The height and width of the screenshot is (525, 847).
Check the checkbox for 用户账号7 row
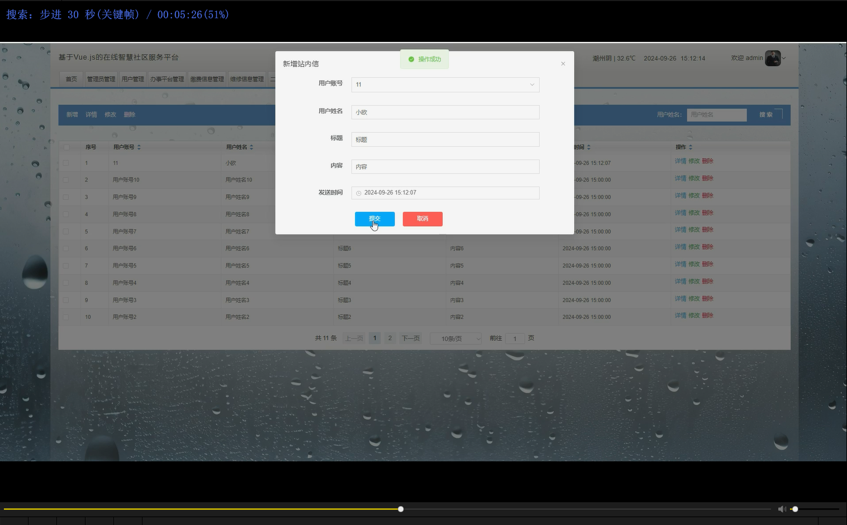click(66, 231)
